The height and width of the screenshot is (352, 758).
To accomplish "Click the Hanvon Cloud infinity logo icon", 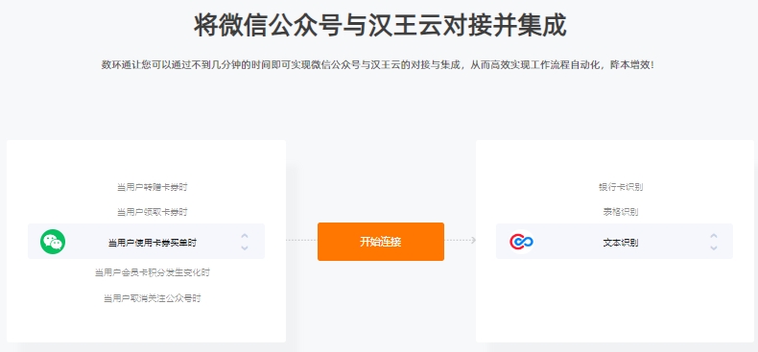I will point(522,242).
